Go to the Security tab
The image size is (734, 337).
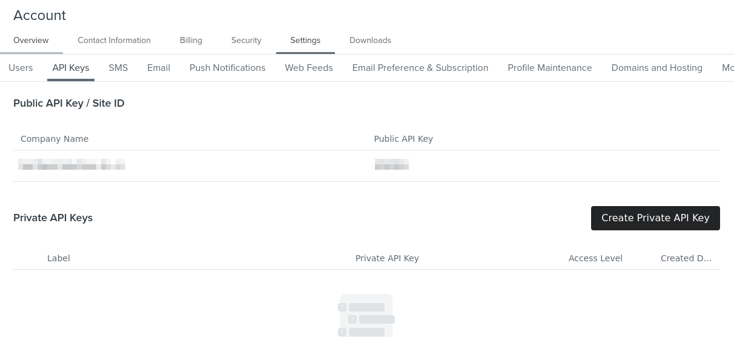246,41
